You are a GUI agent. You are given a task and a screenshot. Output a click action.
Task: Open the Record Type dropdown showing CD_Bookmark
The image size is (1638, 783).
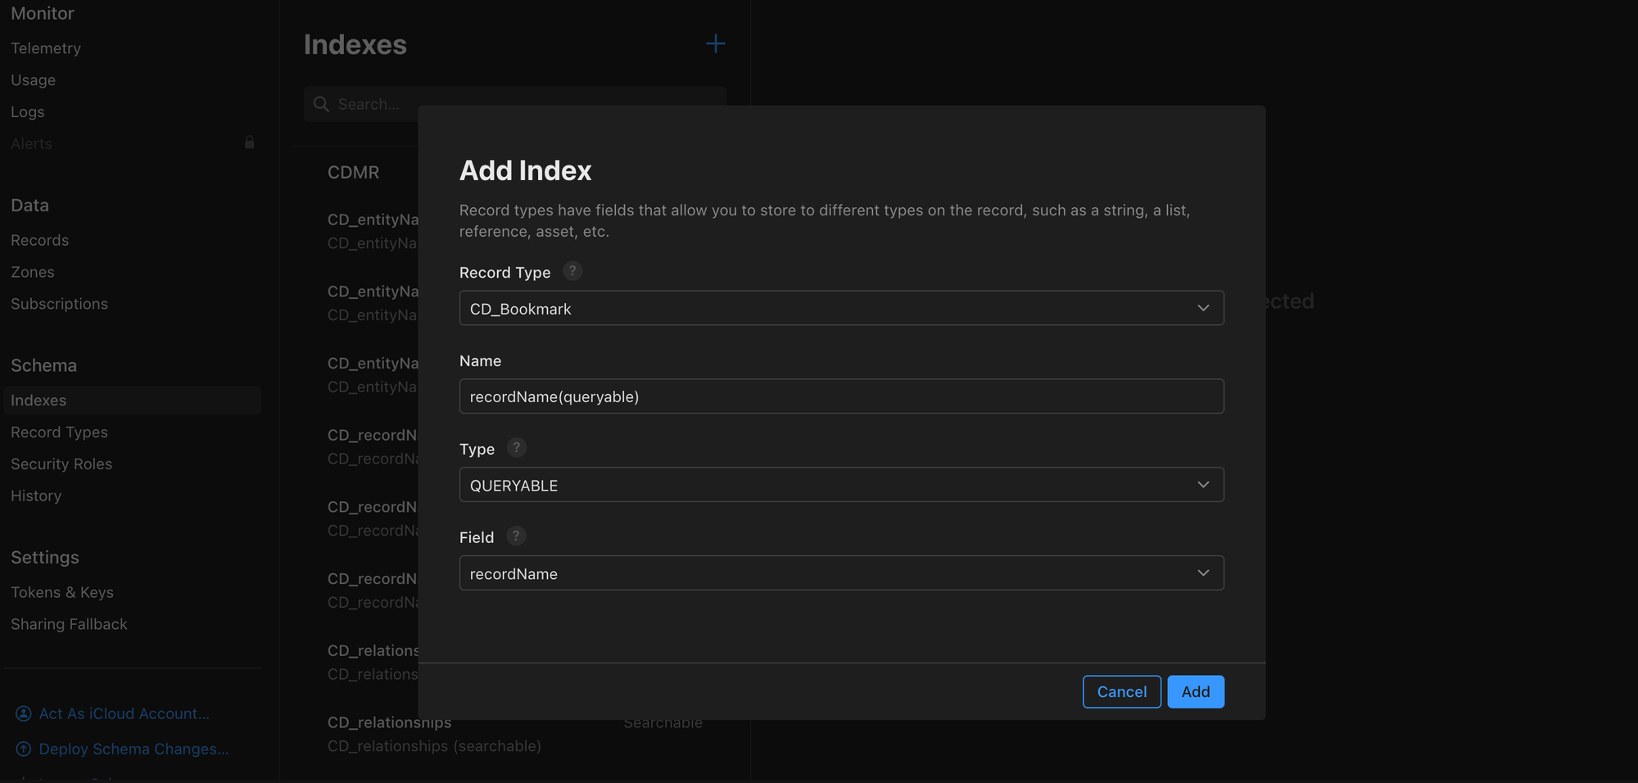pos(841,308)
